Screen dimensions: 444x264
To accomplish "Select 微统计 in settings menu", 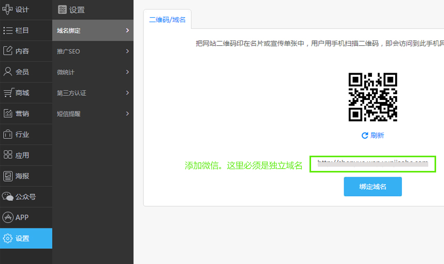I will (92, 72).
